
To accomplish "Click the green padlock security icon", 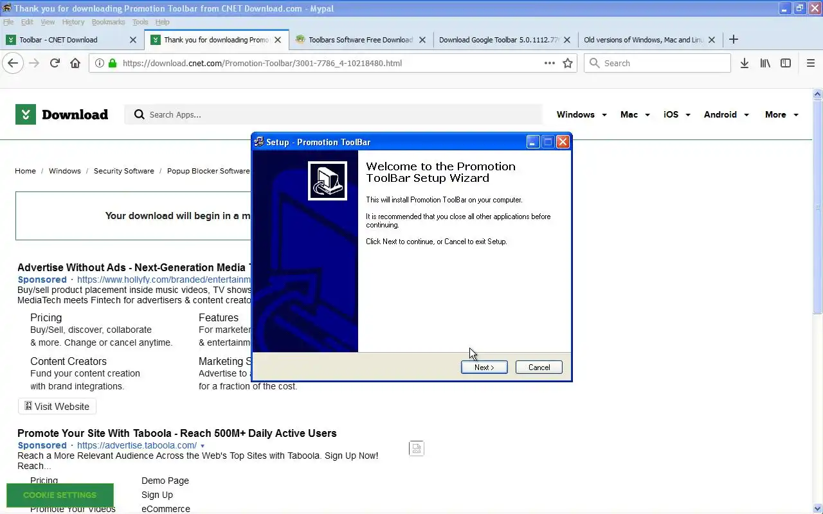I will point(112,63).
